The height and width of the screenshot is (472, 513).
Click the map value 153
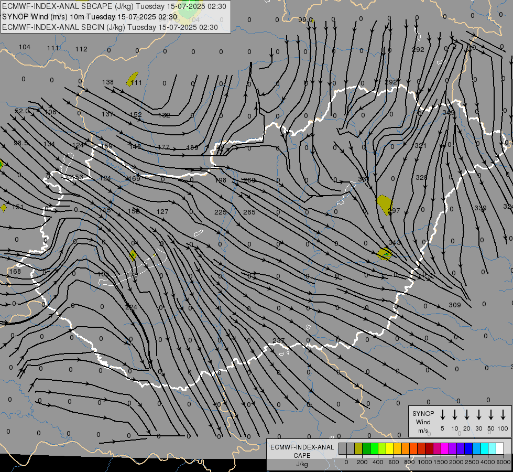point(77,177)
